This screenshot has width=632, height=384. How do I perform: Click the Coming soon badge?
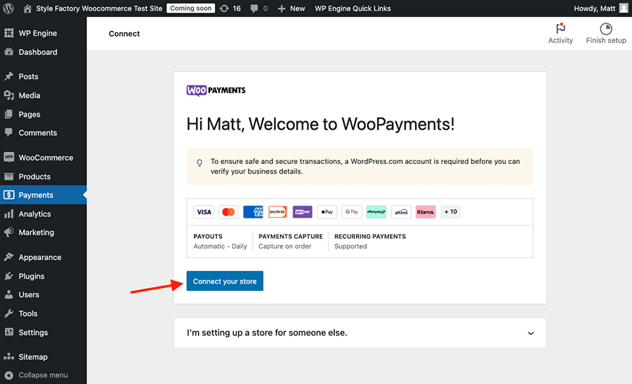pyautogui.click(x=190, y=8)
